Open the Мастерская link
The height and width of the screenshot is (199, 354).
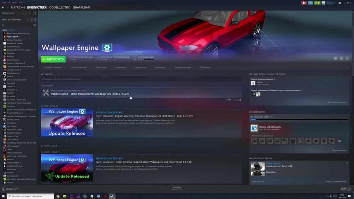coord(160,67)
